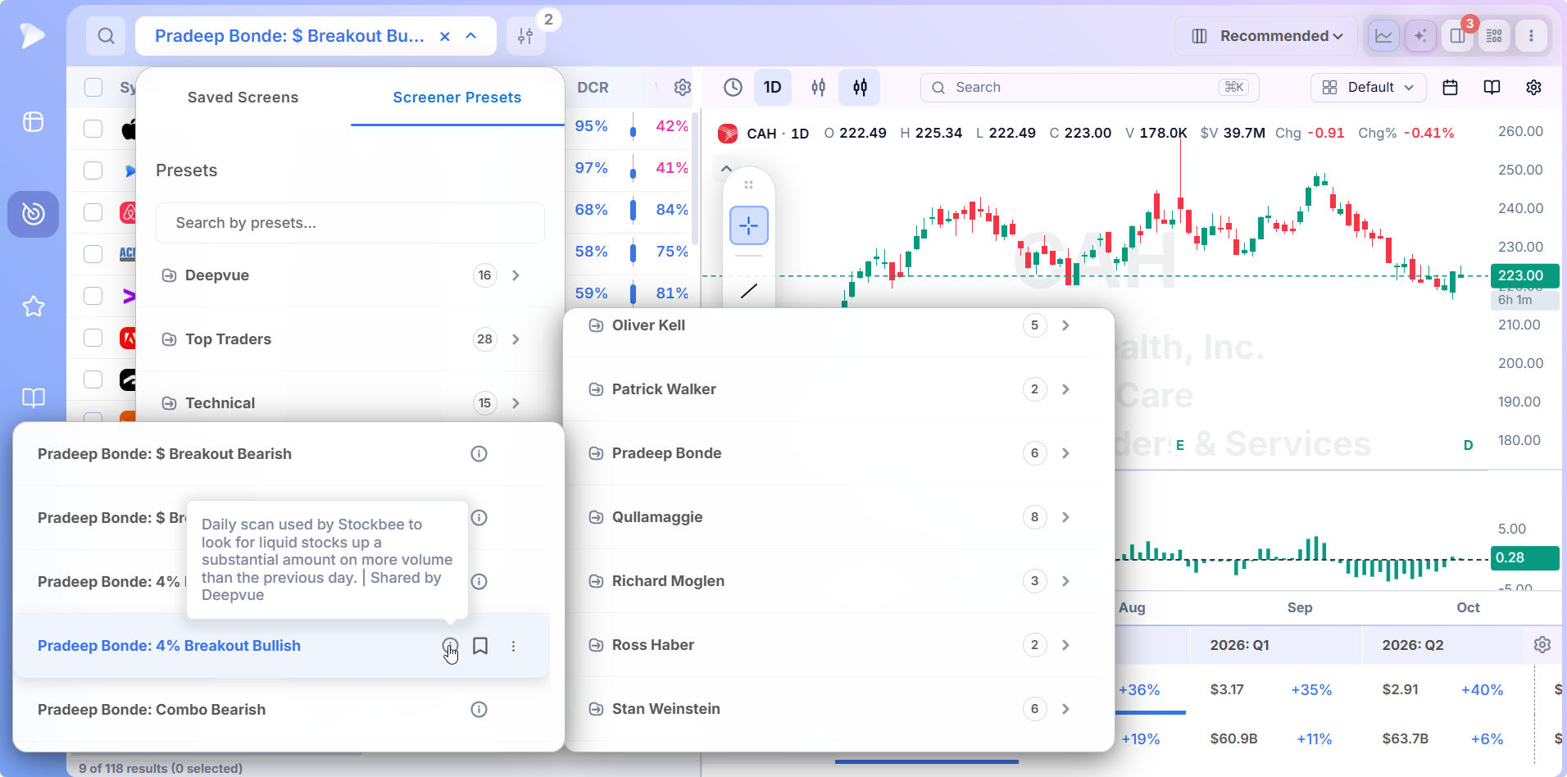Open the chart calendar icon
The height and width of the screenshot is (777, 1567).
1450,88
